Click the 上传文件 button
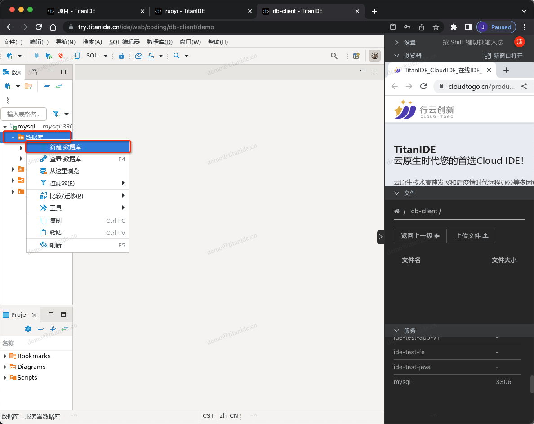534x424 pixels. pos(472,236)
